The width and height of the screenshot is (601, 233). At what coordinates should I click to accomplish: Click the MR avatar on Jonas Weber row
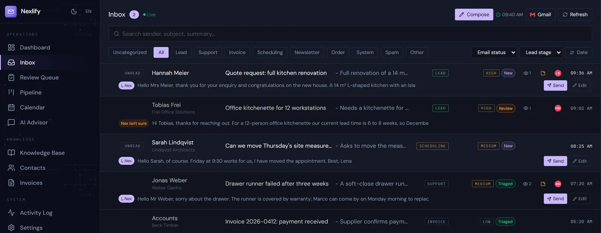[558, 184]
